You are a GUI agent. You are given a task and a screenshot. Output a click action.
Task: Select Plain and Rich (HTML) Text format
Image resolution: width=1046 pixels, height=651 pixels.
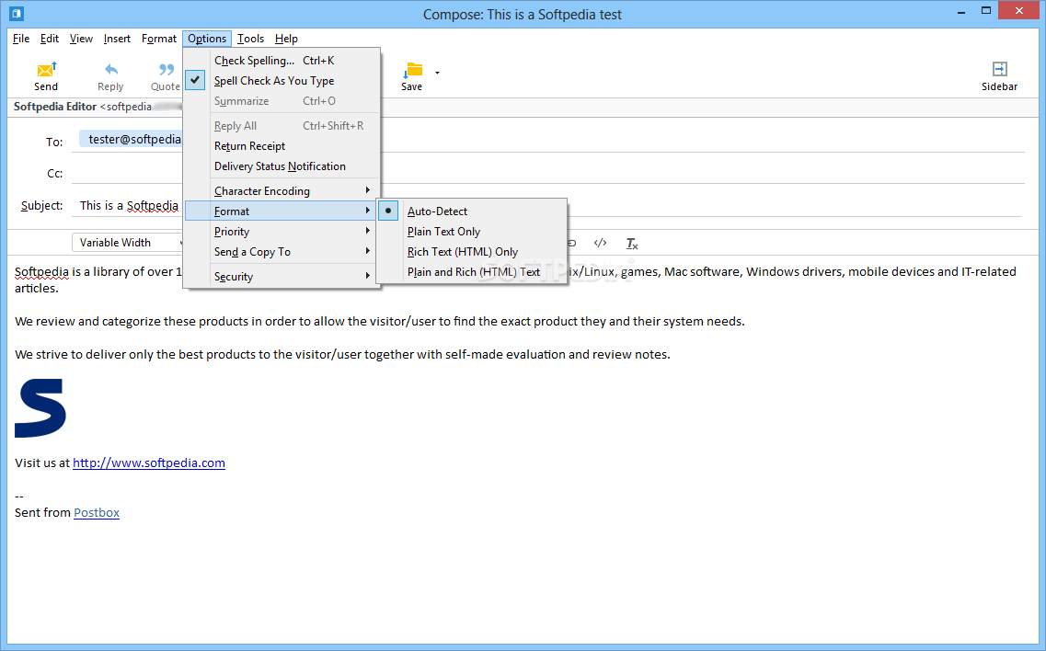pos(472,272)
